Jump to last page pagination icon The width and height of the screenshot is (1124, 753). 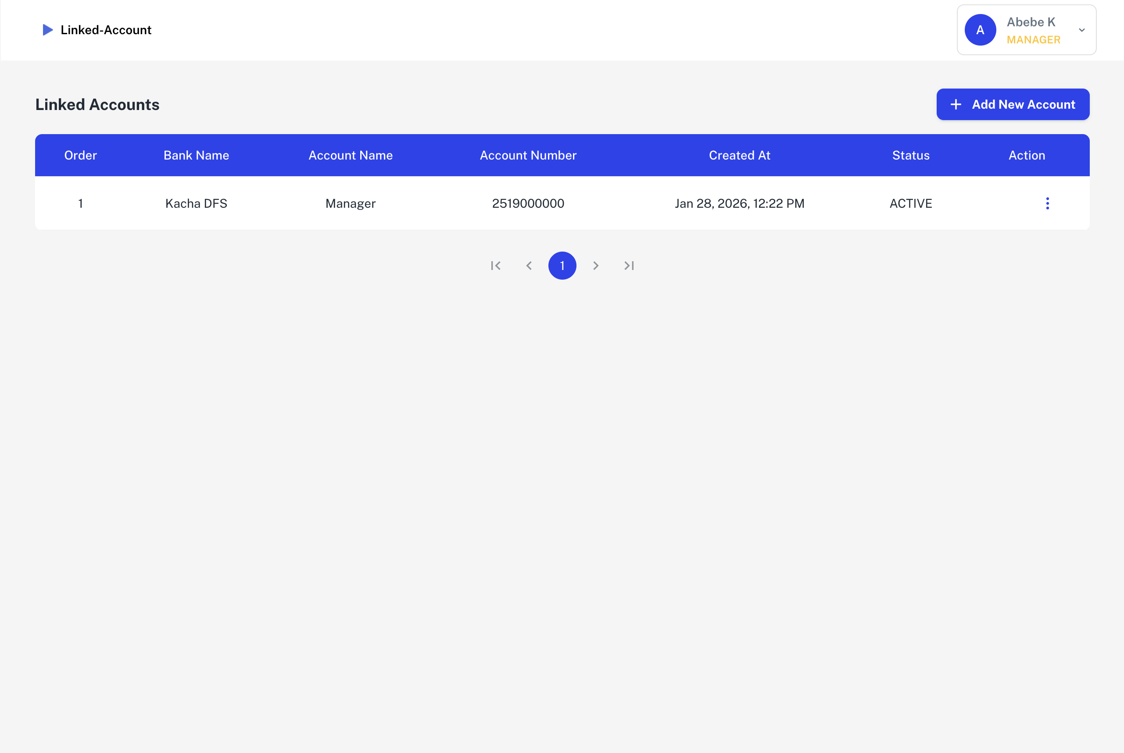click(629, 266)
